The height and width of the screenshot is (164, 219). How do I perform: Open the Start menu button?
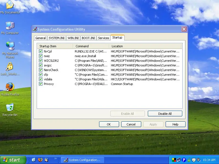tap(13, 160)
